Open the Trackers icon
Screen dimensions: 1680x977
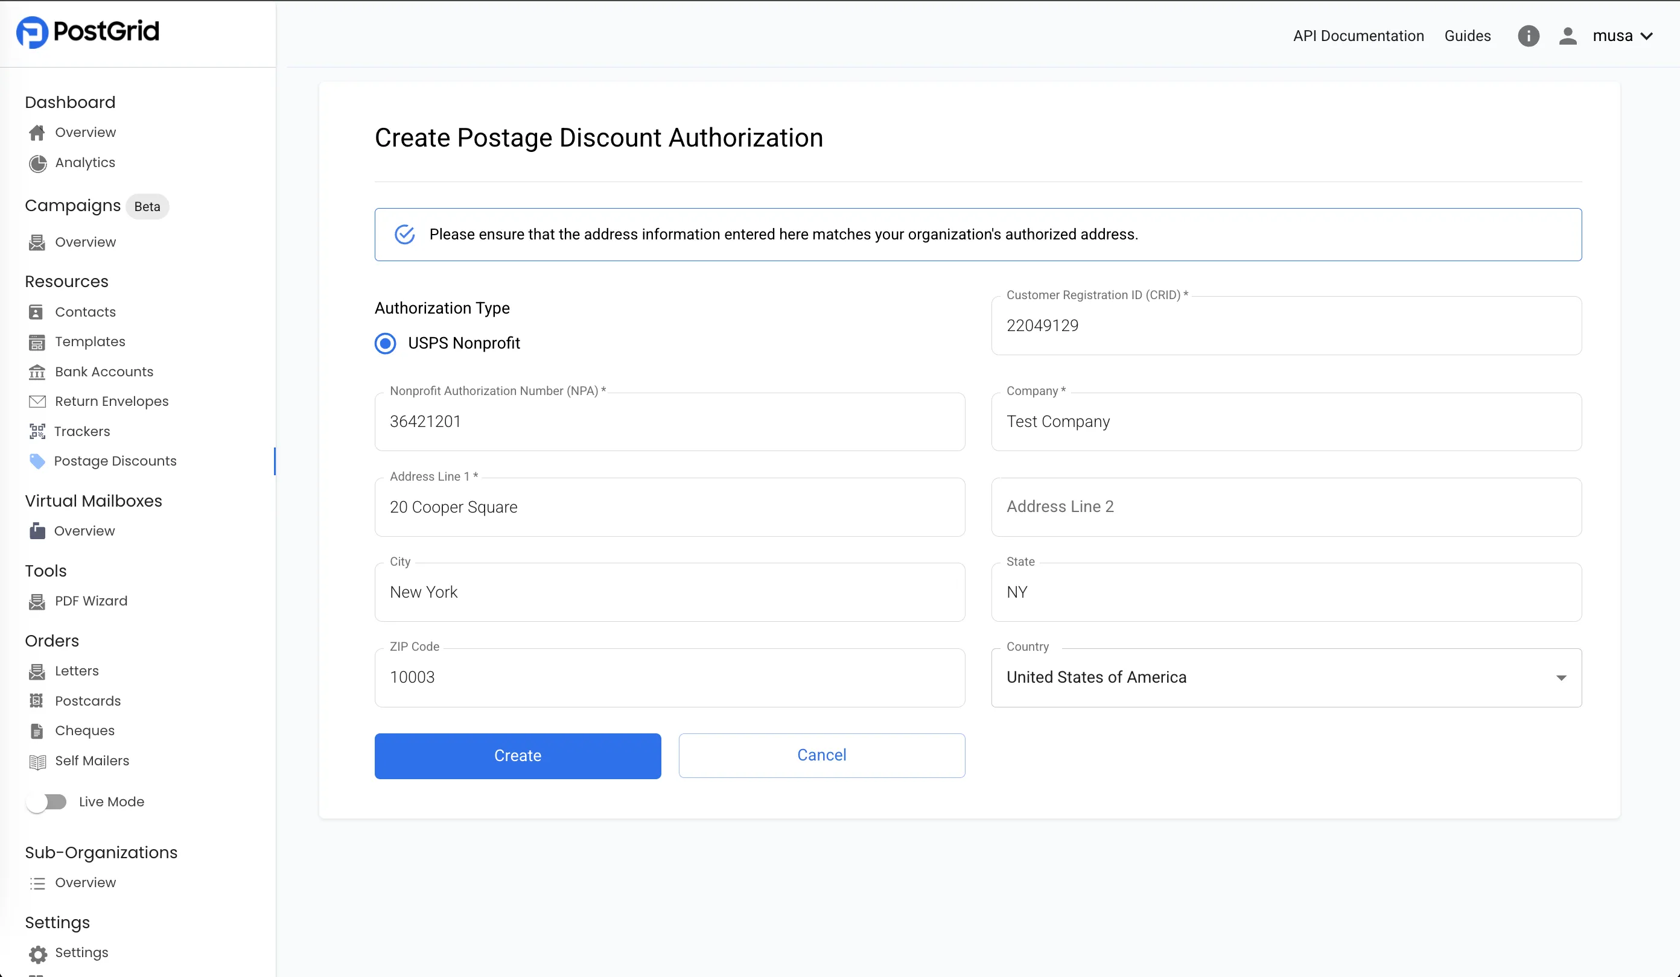37,431
